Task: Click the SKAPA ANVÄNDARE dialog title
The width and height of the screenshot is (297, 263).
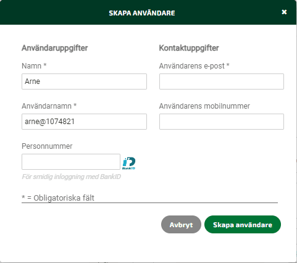Action: pyautogui.click(x=142, y=13)
